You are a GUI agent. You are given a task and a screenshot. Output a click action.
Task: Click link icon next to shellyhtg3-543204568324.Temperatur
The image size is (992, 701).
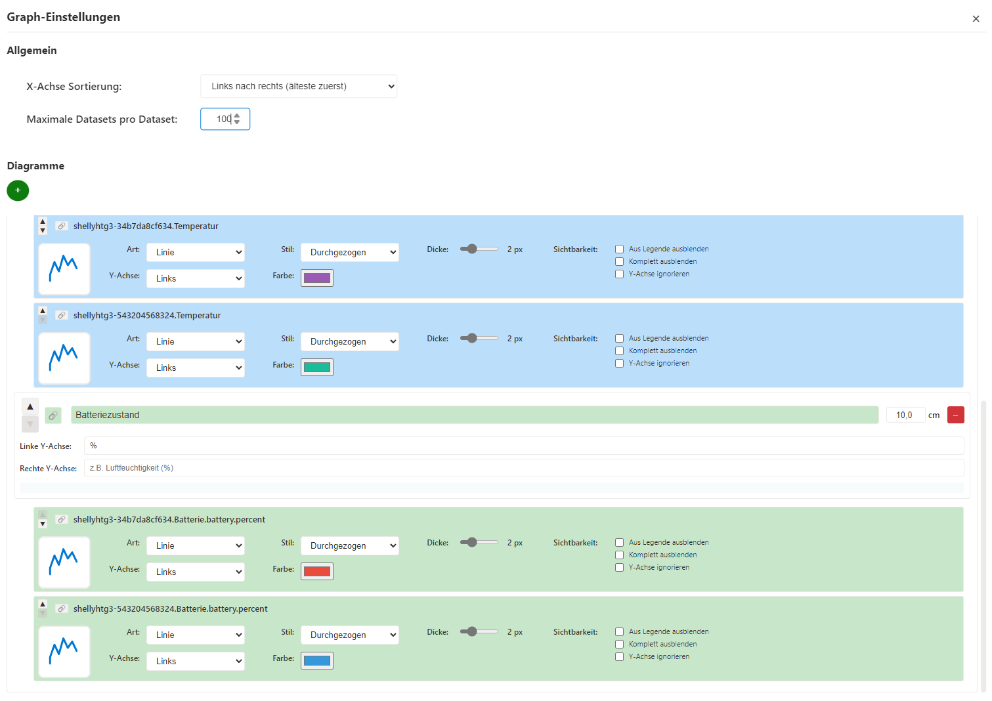click(x=61, y=316)
